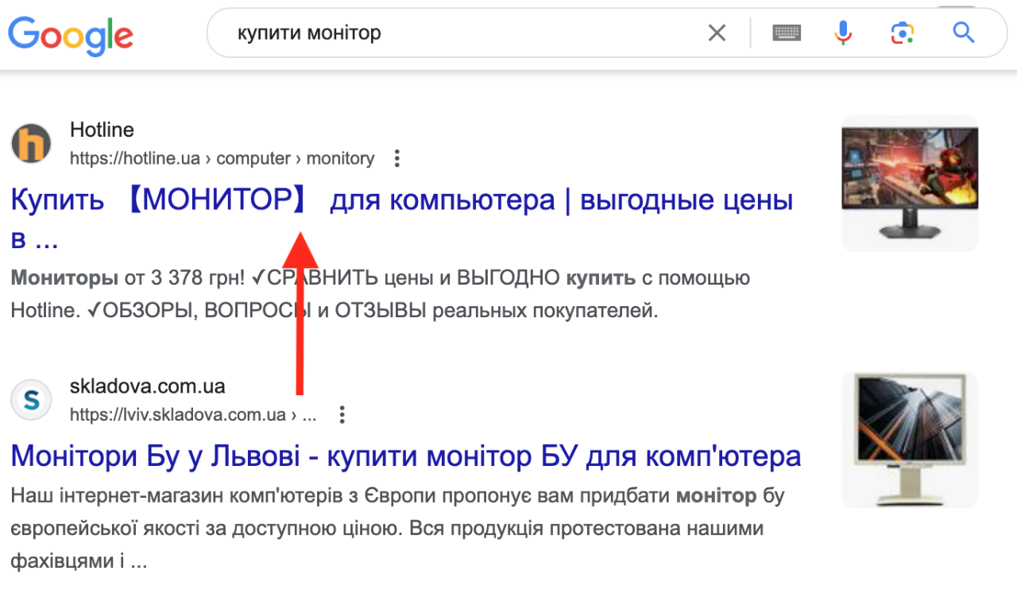The image size is (1017, 590).
Task: Open the three-dot menu for the skladova result
Action: click(x=342, y=414)
